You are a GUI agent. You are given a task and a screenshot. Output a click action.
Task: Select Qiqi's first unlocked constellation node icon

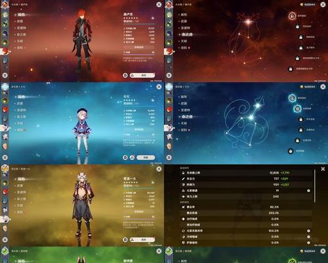(x=292, y=98)
